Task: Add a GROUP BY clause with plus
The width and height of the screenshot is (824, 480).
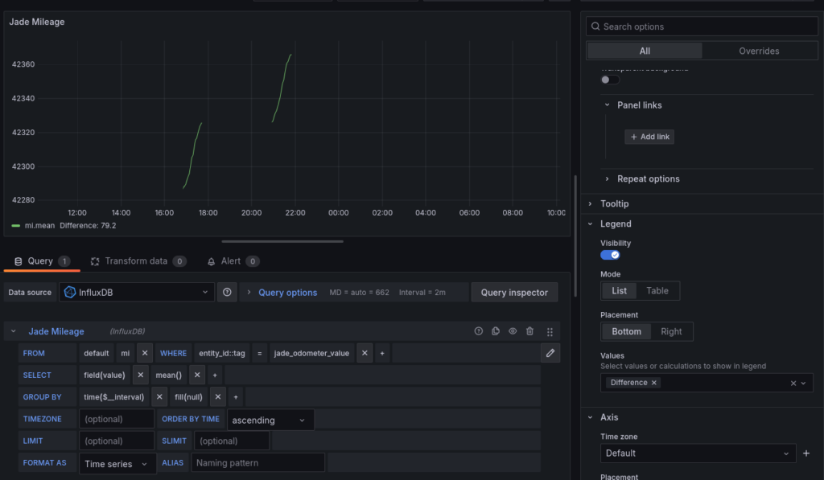Action: pos(235,397)
